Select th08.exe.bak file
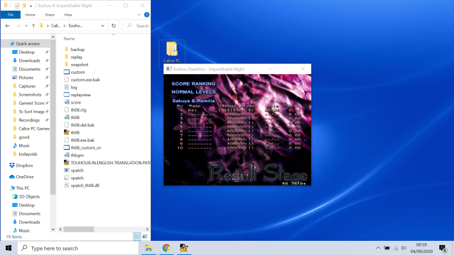Image resolution: width=454 pixels, height=255 pixels. (x=82, y=140)
